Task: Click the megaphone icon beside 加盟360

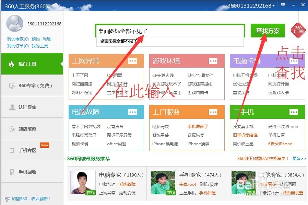Action: click(7, 199)
